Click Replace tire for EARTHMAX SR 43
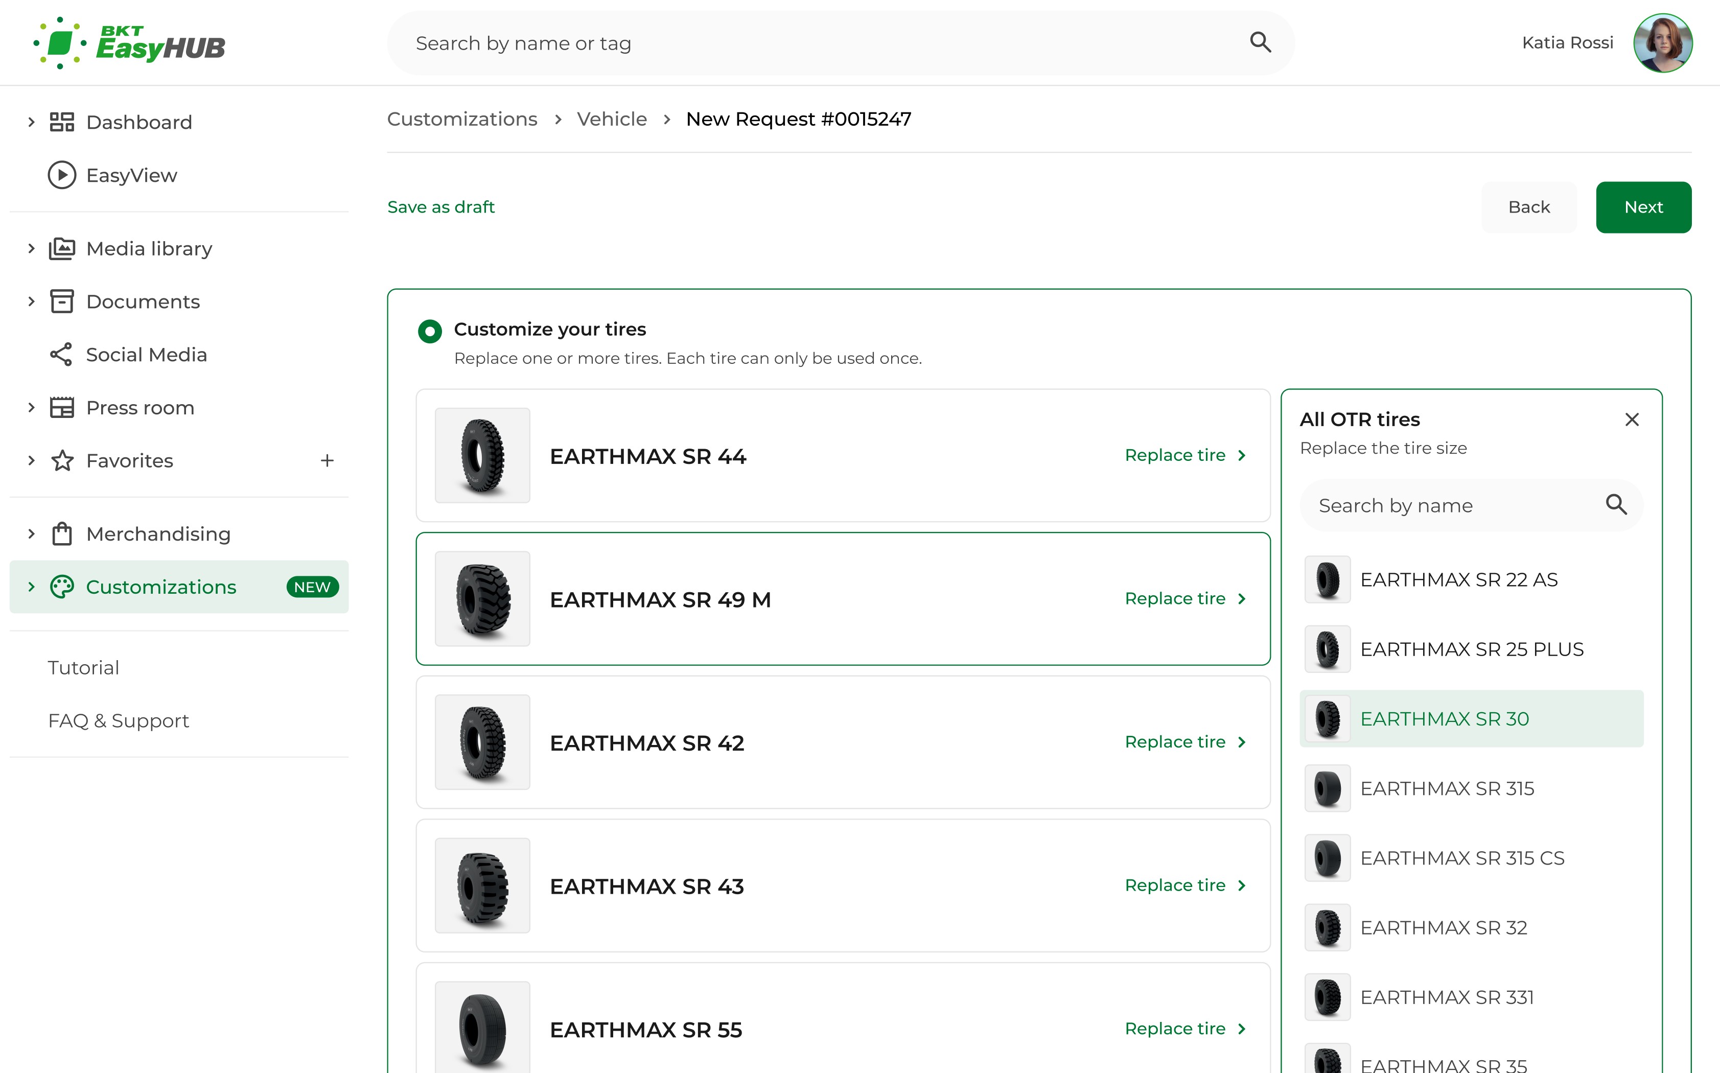This screenshot has height=1073, width=1720. [x=1186, y=885]
